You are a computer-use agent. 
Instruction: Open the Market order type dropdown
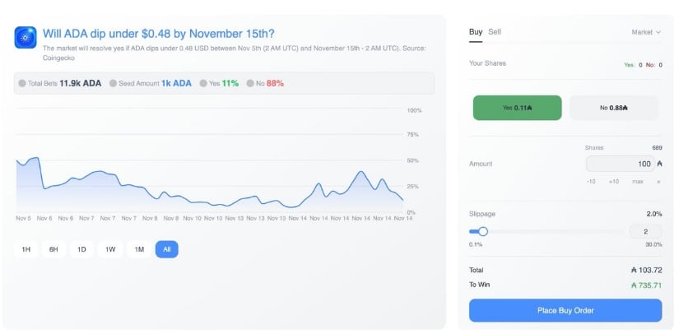[x=645, y=32]
